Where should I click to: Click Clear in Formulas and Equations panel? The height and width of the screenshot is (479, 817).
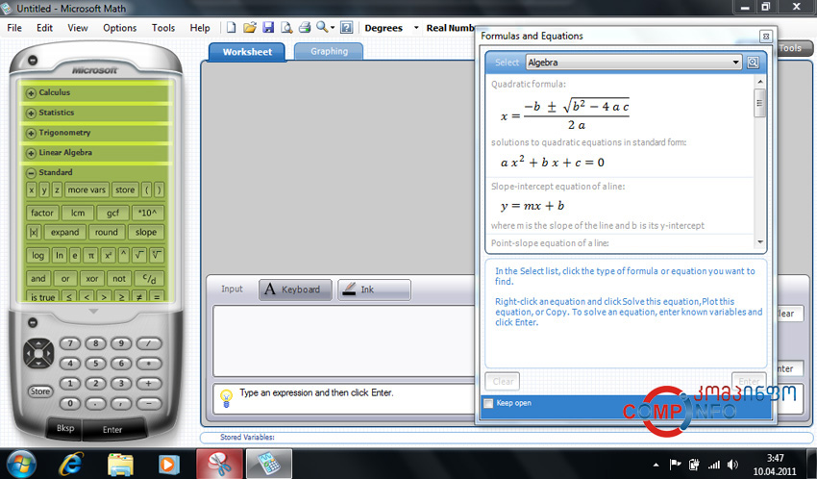(503, 382)
